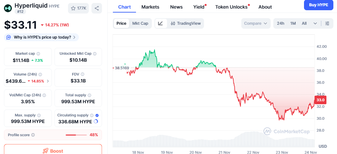337x154 pixels.
Task: Click the circulating supply verified badge
Action: coord(97,115)
